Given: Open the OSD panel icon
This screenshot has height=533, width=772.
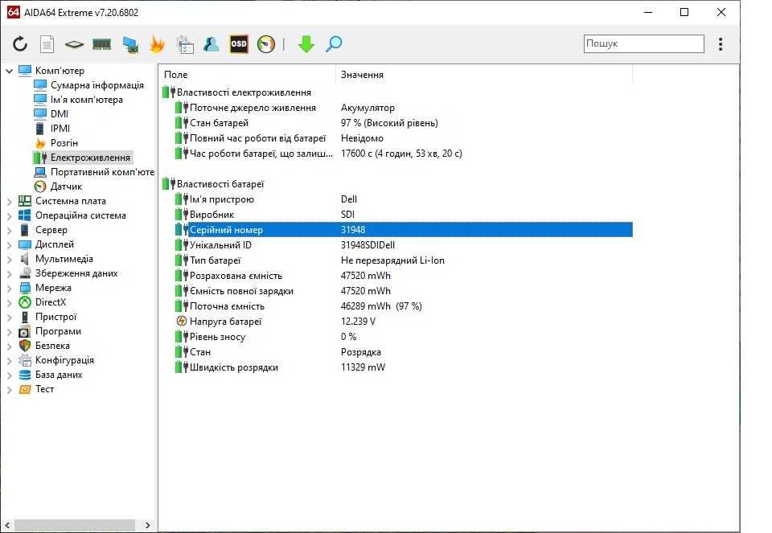Looking at the screenshot, I should 239,43.
